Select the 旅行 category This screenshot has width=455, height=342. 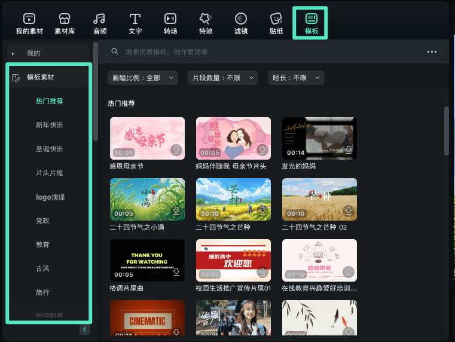click(x=42, y=292)
